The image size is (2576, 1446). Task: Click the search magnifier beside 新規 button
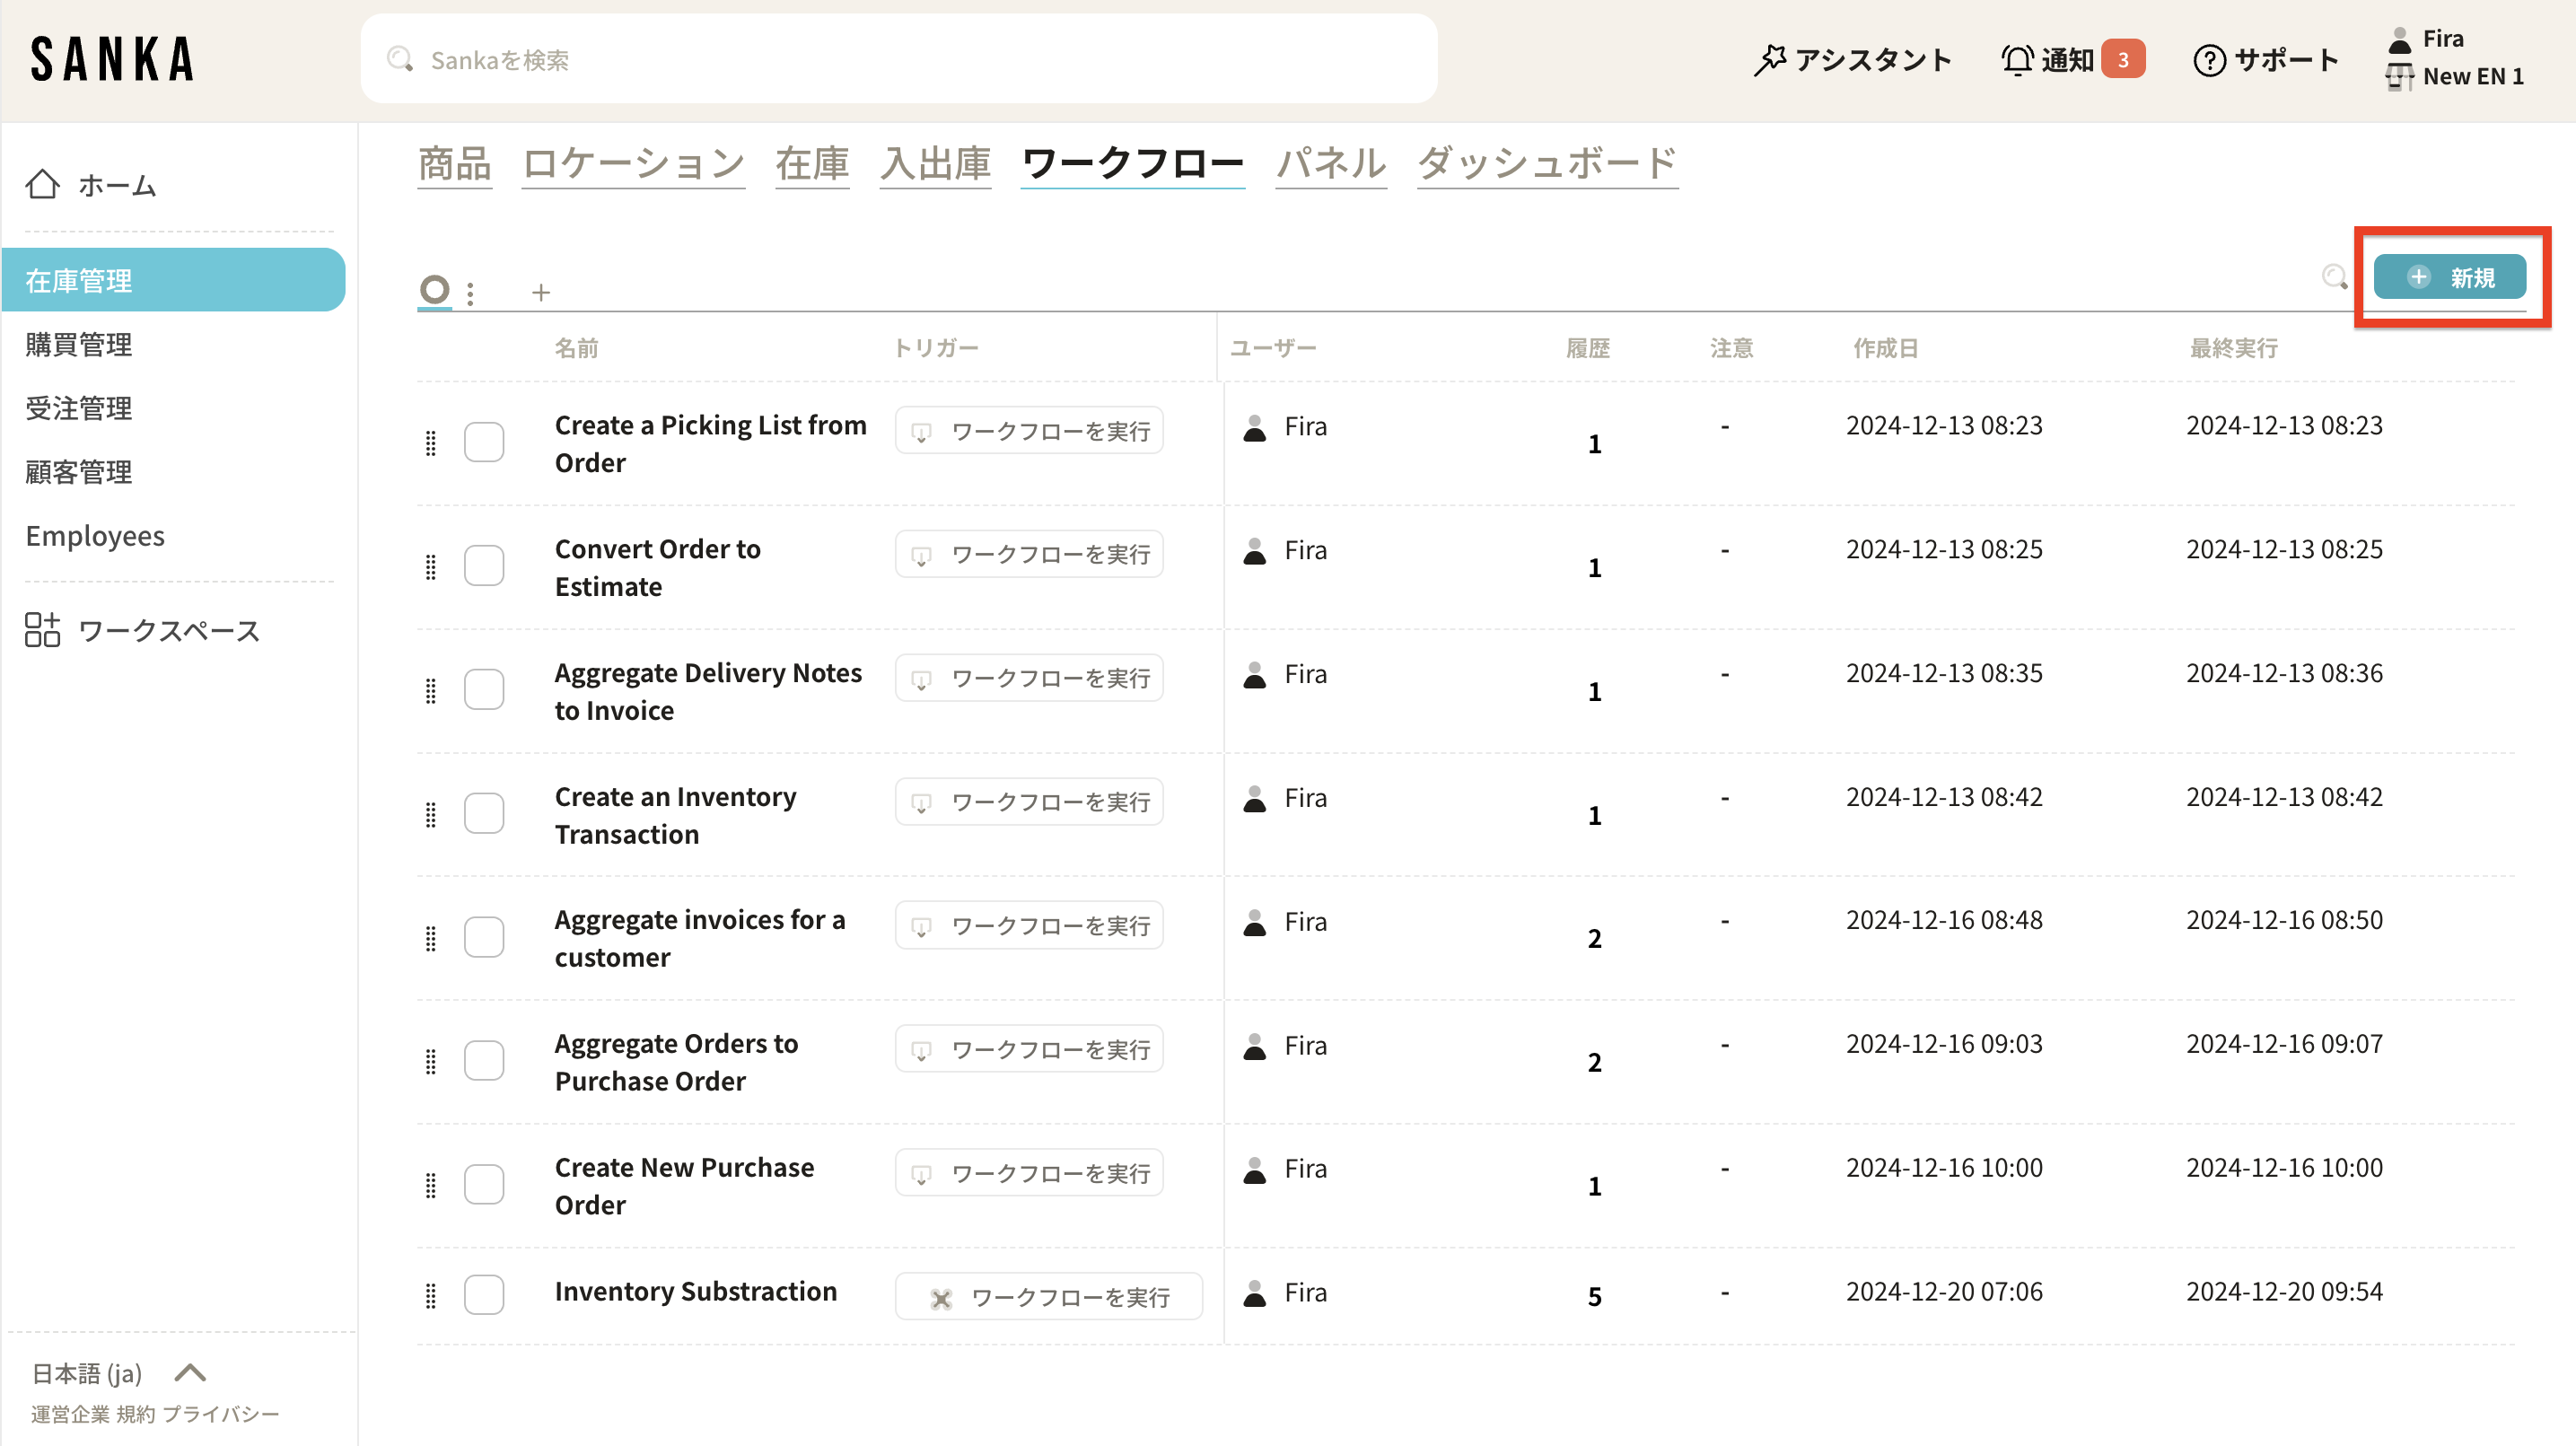2334,277
